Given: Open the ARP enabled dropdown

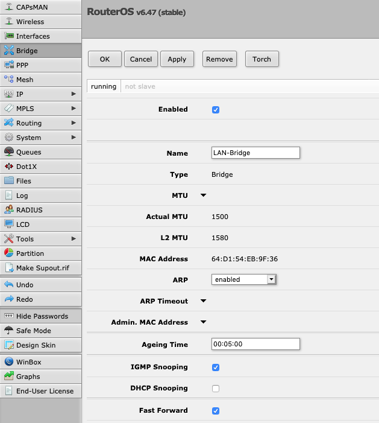Looking at the screenshot, I should point(244,279).
